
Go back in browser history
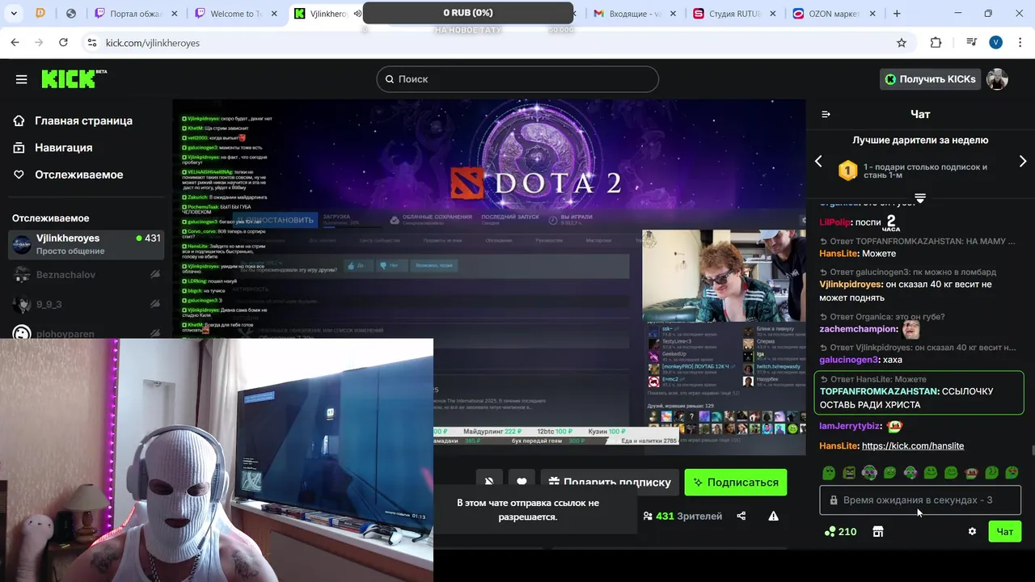(15, 43)
